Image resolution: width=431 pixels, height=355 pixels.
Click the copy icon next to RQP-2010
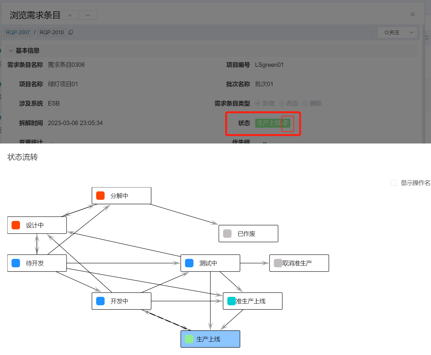71,32
